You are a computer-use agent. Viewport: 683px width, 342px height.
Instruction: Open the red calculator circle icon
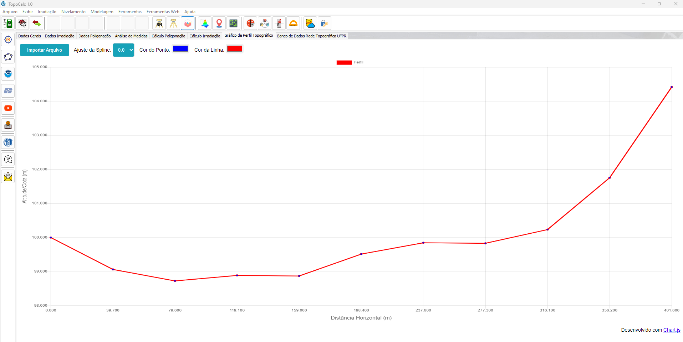tap(250, 24)
